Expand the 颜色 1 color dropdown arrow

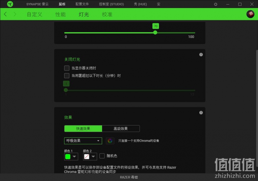pyautogui.click(x=74, y=157)
